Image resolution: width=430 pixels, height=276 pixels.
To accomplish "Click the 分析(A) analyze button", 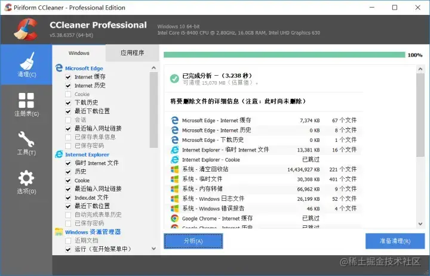I will tap(193, 241).
